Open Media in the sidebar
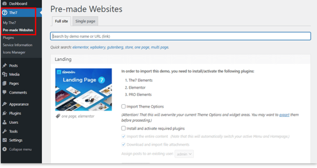Image resolution: width=317 pixels, height=168 pixels. pos(14,74)
